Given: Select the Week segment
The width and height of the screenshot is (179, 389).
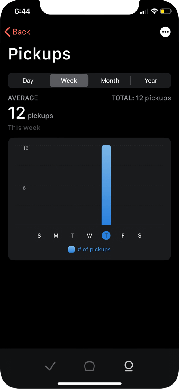Looking at the screenshot, I should click(69, 81).
